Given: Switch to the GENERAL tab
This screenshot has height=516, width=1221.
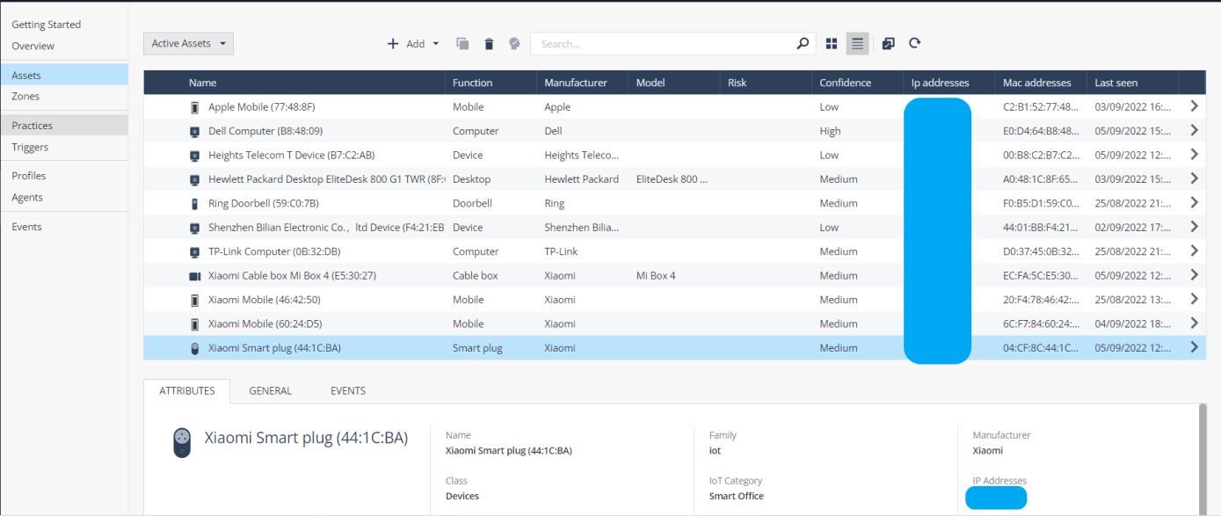Looking at the screenshot, I should [x=269, y=390].
